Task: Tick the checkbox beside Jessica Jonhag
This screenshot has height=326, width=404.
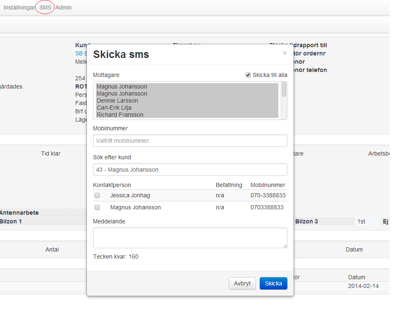Action: (97, 195)
